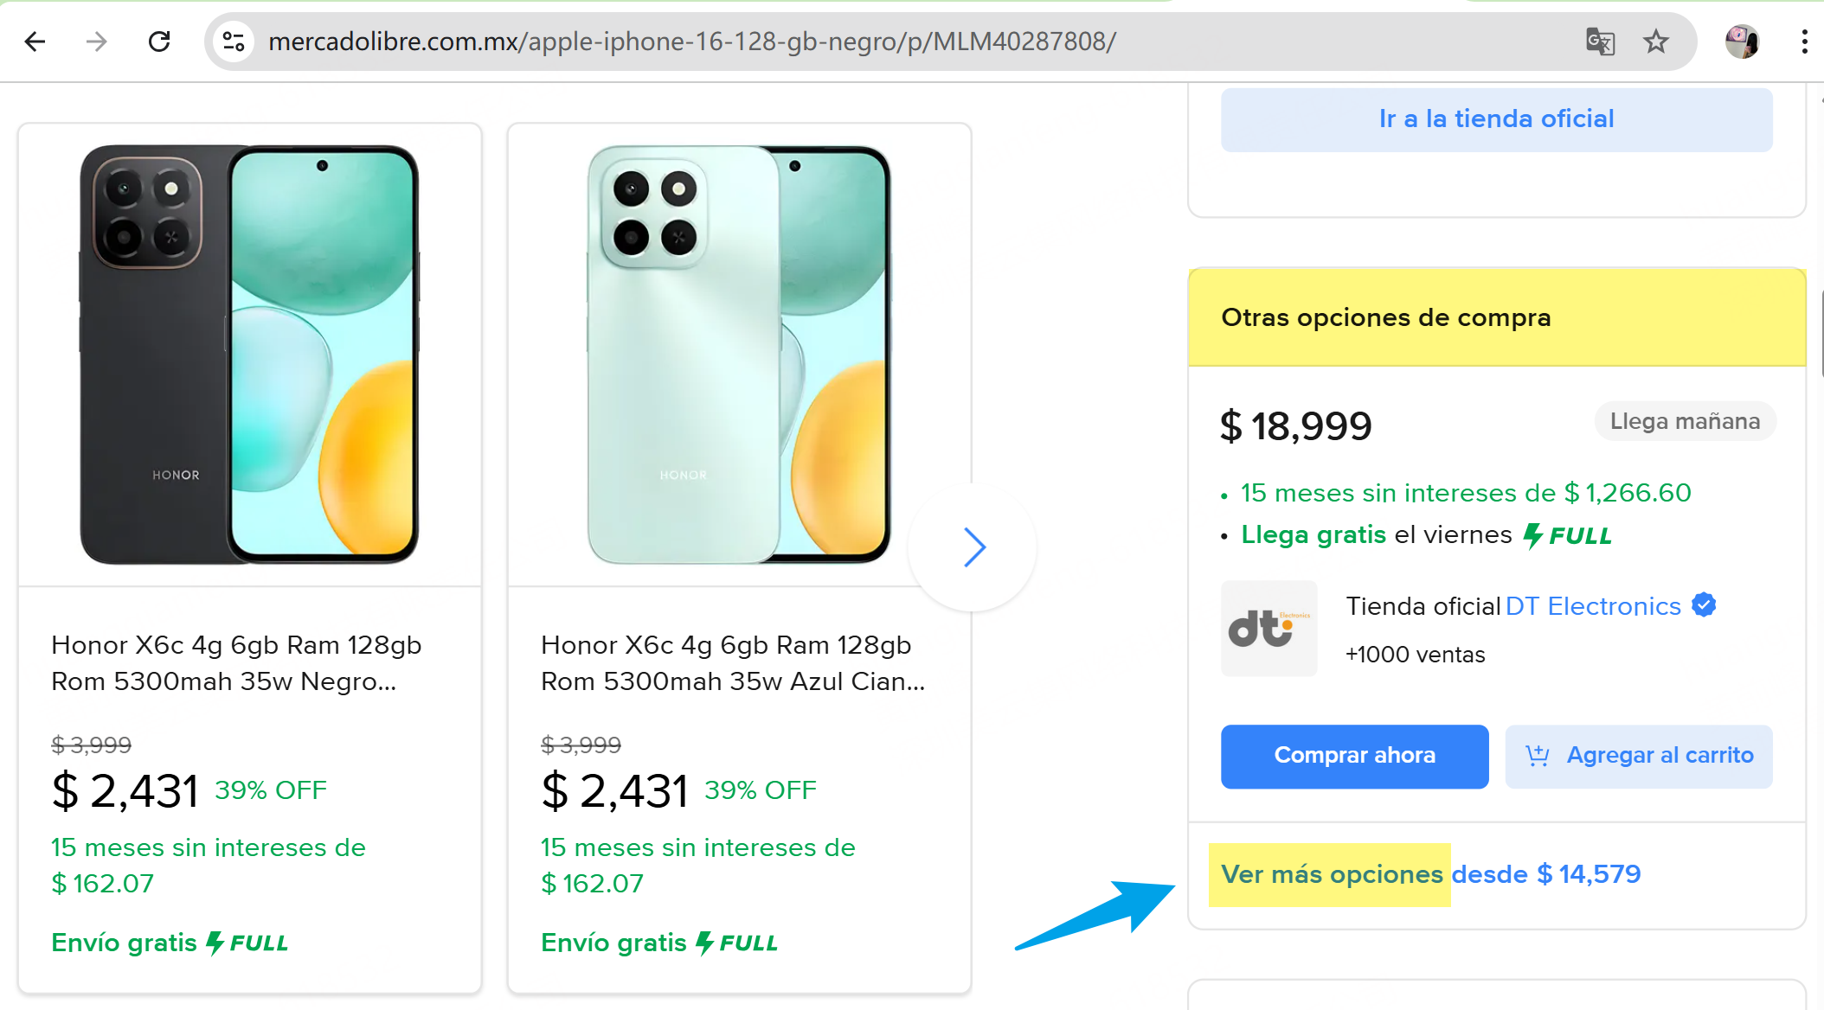Click the DT Electronics verified badge
The image size is (1824, 1010).
point(1703,605)
